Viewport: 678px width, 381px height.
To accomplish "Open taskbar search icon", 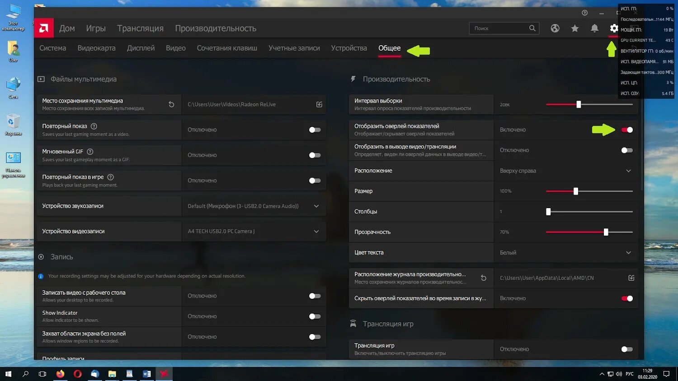I will pos(25,374).
